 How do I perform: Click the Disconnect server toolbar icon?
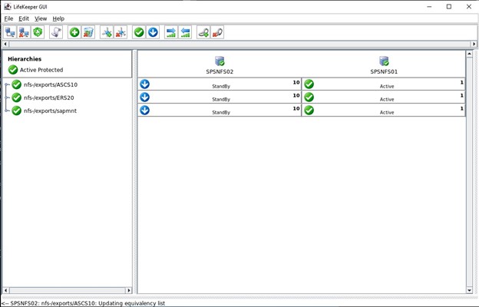pos(24,32)
